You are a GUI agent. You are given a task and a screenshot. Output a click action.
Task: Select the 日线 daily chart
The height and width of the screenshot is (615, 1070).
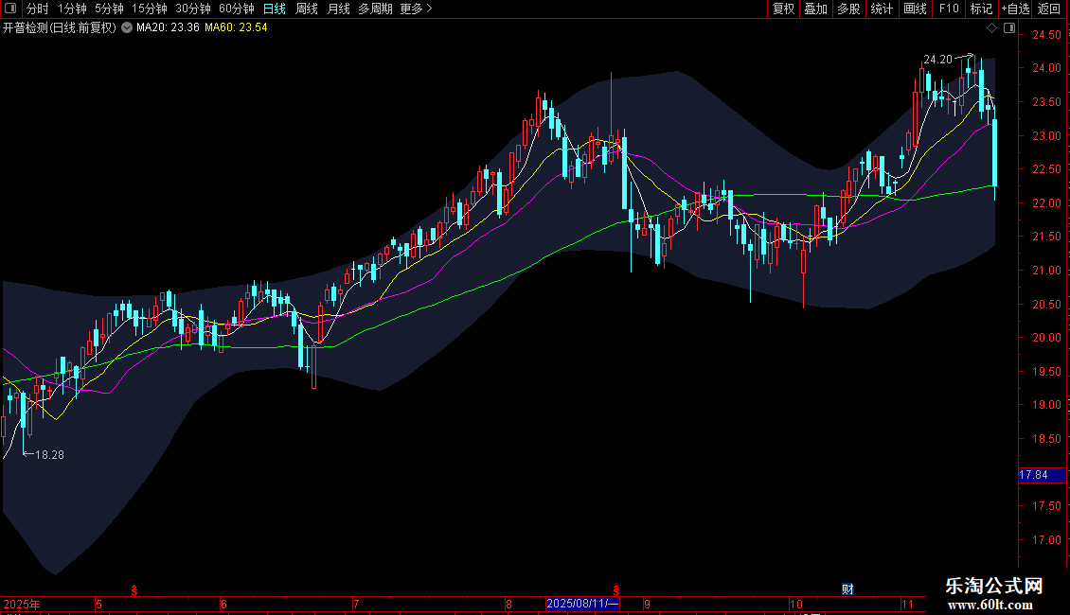(275, 9)
